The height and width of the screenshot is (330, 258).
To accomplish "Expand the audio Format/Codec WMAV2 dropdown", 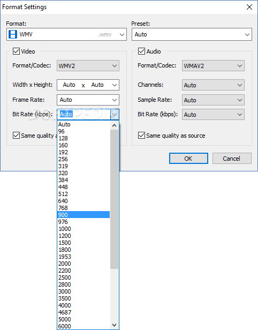I will (x=213, y=66).
